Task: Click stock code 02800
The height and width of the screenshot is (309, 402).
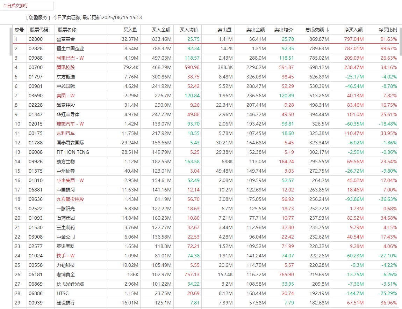Action: (x=36, y=39)
